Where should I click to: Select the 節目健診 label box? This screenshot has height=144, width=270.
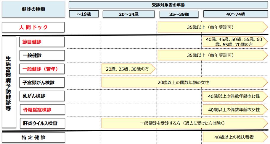tap(42, 42)
